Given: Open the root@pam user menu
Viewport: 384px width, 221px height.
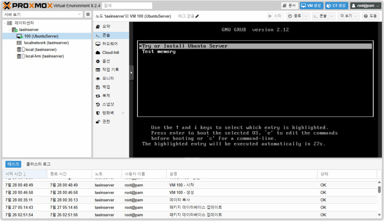Looking at the screenshot, I should pos(365,6).
